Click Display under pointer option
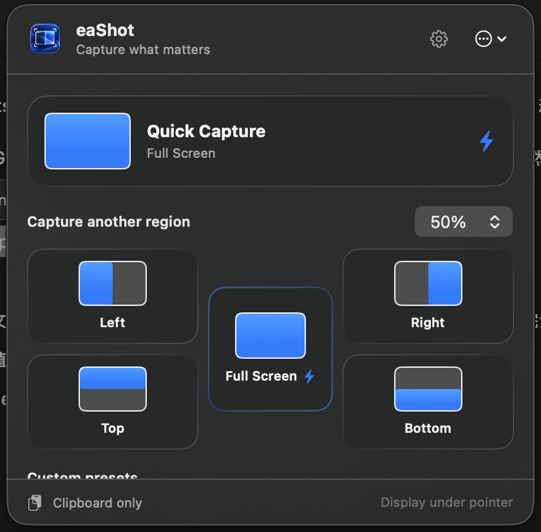541x532 pixels. click(446, 502)
